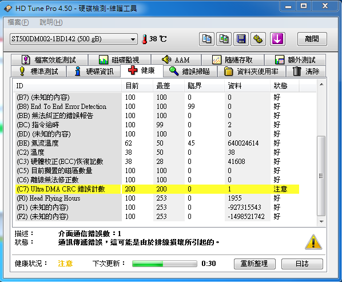Select the (C5) 目前擱置的磁區數量 row
This screenshot has width=342, height=282.
(157, 171)
